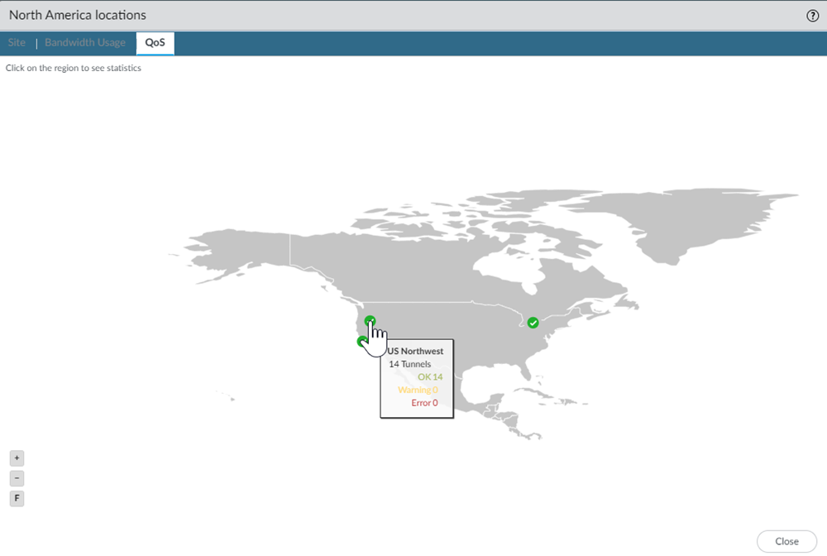Click the F fit-map button
Screen dimensions: 827x556
[x=17, y=499]
